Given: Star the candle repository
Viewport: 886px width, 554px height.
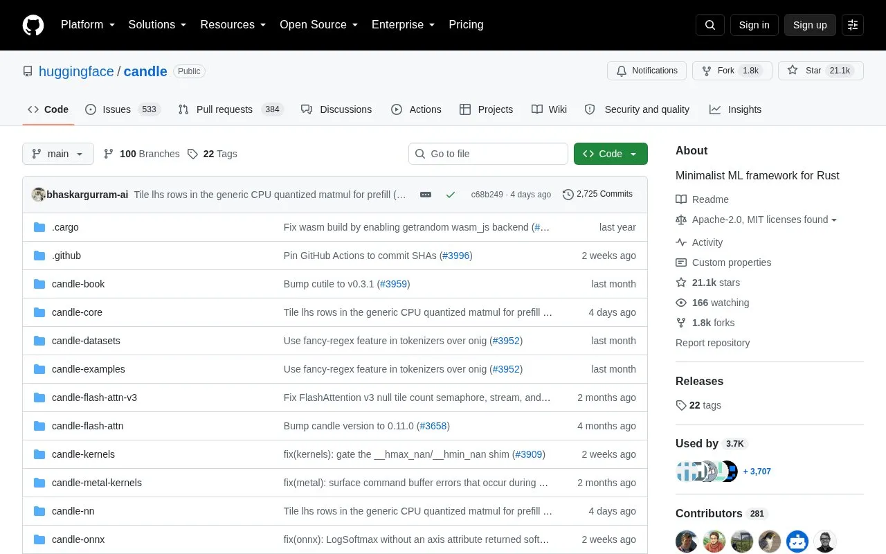Looking at the screenshot, I should [821, 71].
